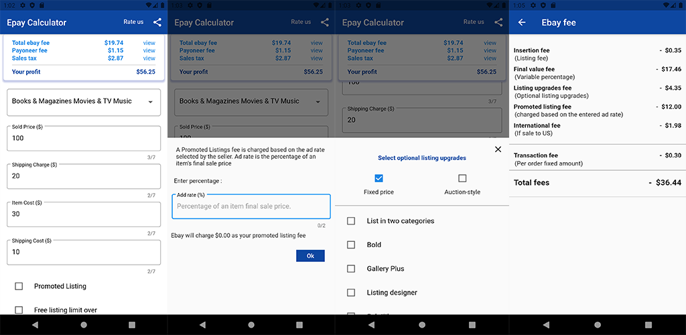View Sales tax details on first screen

click(x=149, y=58)
